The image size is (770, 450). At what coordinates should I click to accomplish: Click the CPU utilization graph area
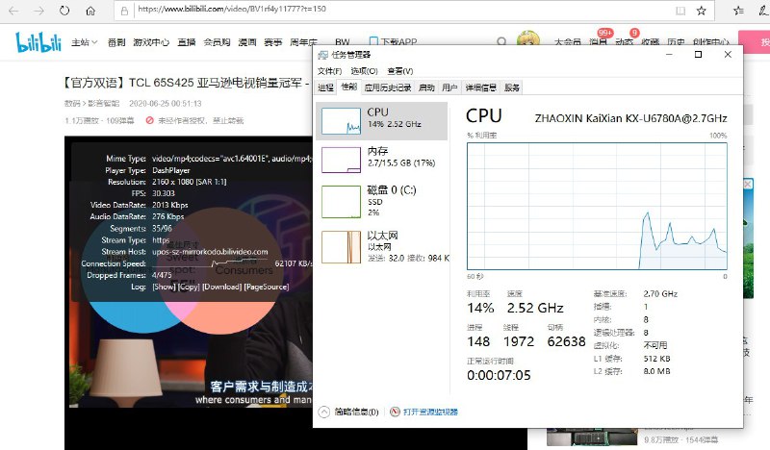click(x=597, y=206)
